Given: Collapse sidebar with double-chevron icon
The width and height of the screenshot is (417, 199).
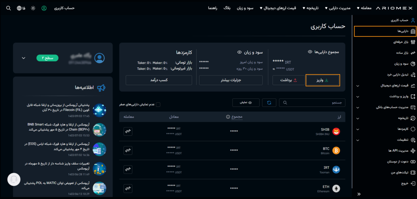Looking at the screenshot, I should (x=359, y=194).
